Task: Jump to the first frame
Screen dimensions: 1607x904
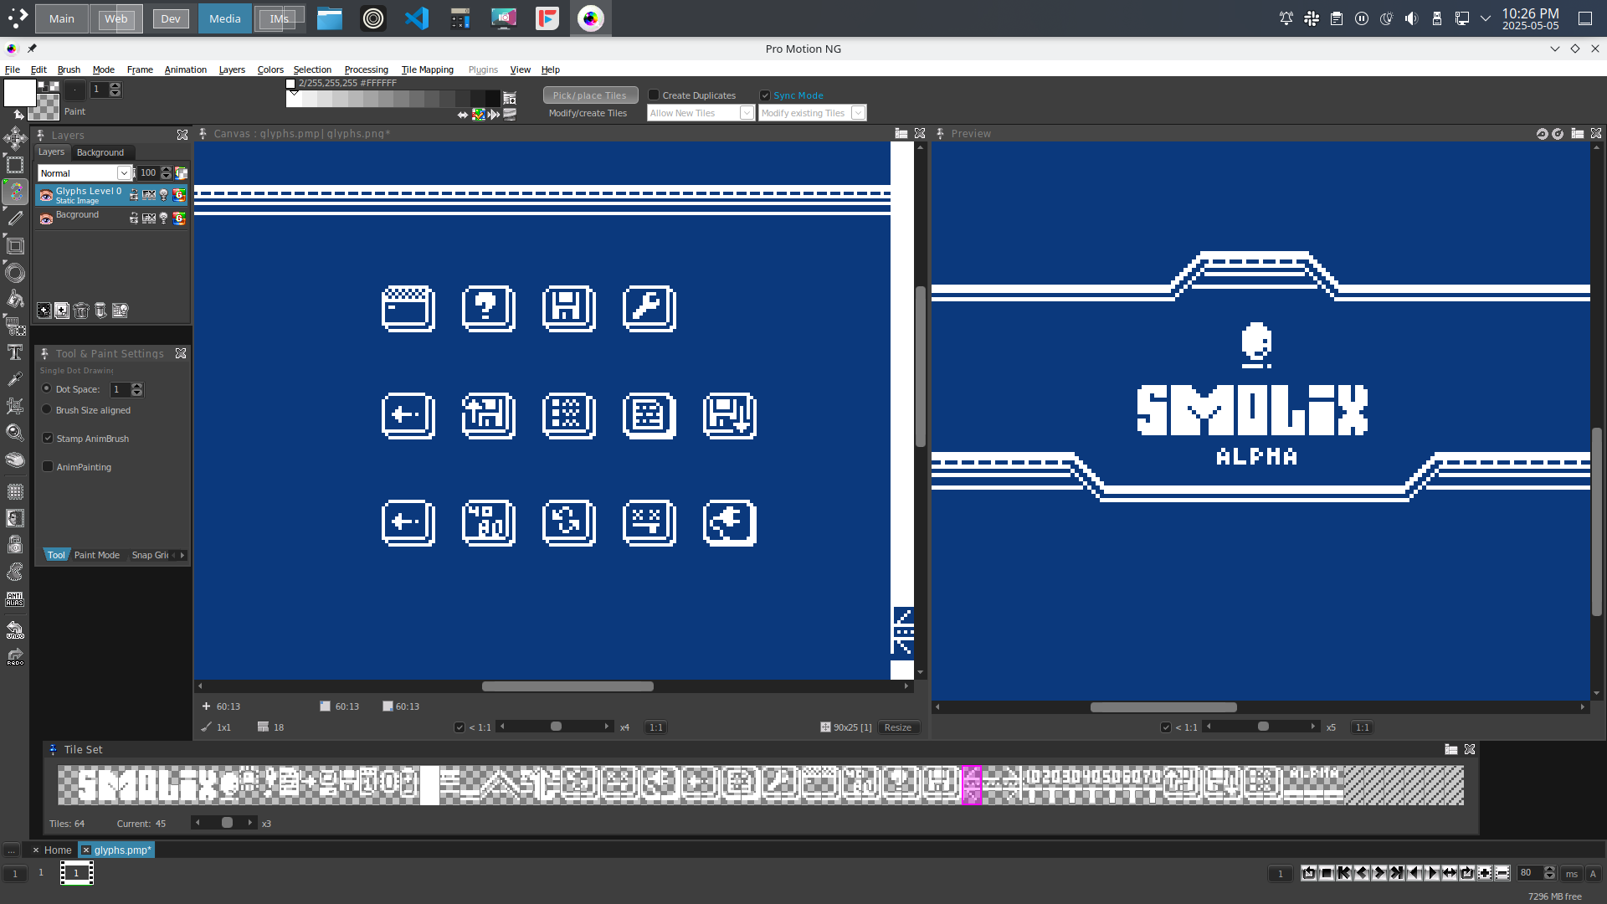Action: 1344,873
